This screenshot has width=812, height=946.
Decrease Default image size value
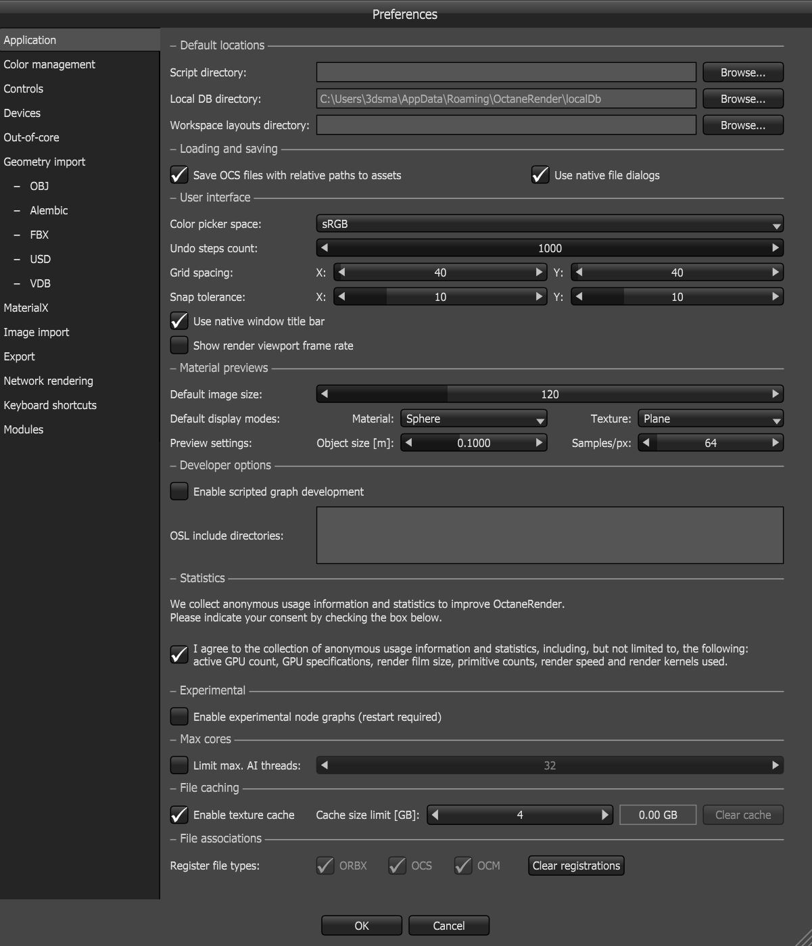(325, 394)
